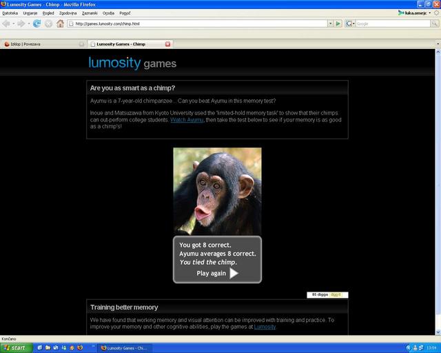
Task: Click the "Ayumu averages 8 correct." text
Action: (218, 254)
